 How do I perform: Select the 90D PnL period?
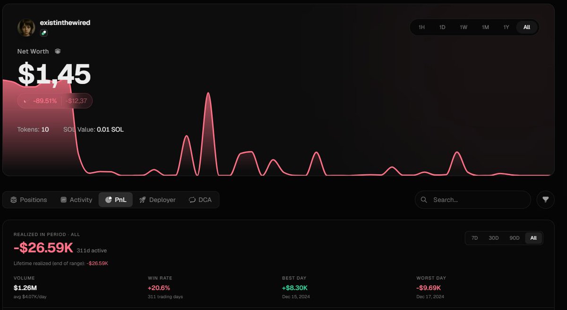tap(515, 238)
